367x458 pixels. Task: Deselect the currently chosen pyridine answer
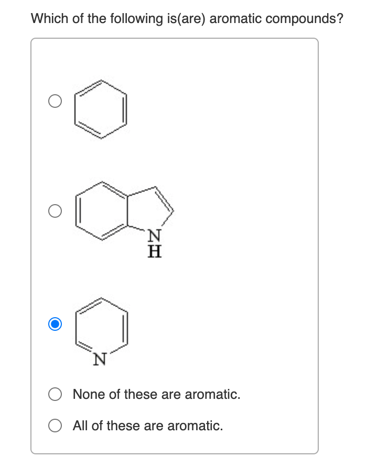(x=55, y=325)
